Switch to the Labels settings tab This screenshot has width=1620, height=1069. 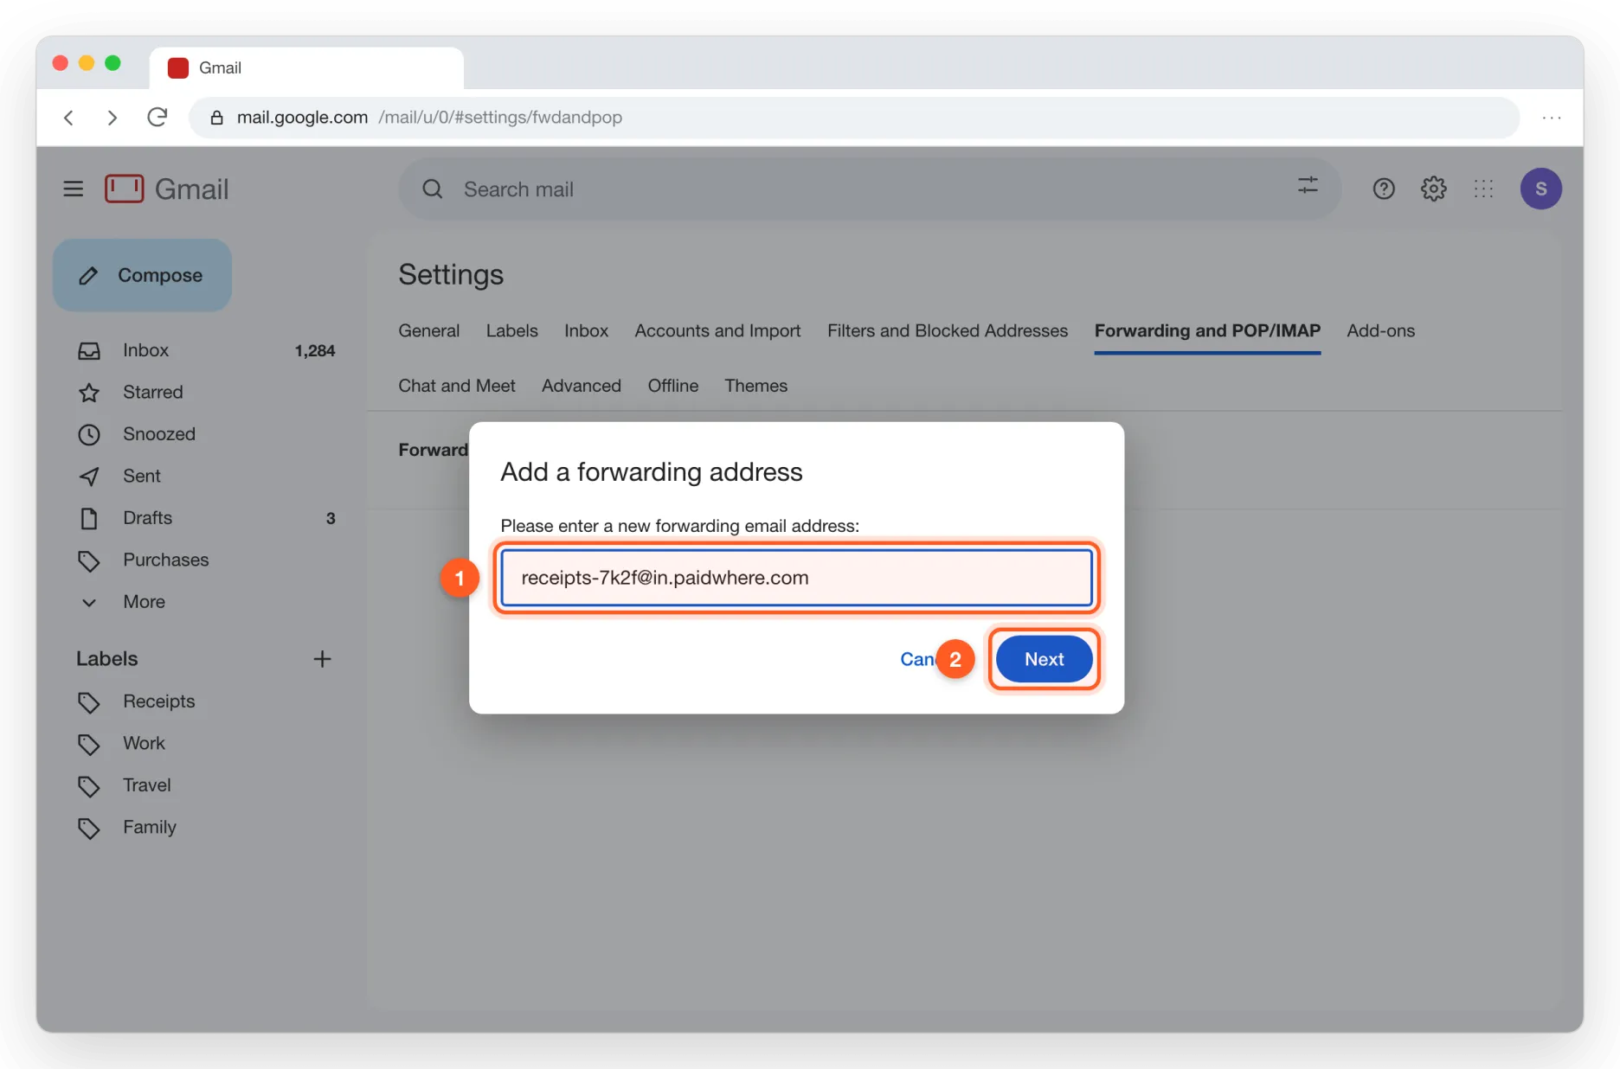511,330
